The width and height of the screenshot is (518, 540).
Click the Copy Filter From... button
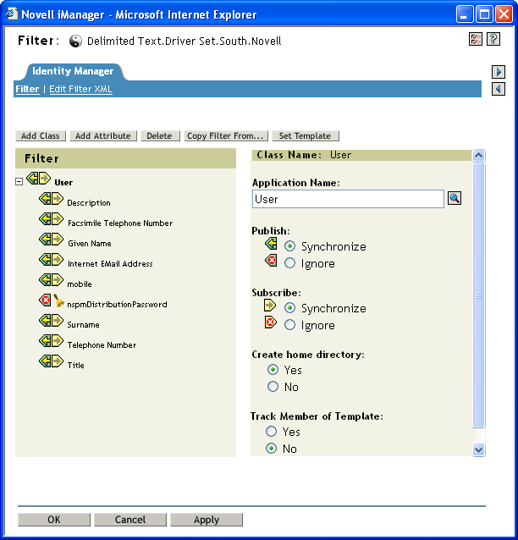(x=226, y=135)
